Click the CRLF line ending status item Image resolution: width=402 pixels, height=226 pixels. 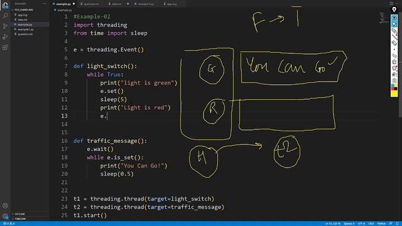coord(371,223)
